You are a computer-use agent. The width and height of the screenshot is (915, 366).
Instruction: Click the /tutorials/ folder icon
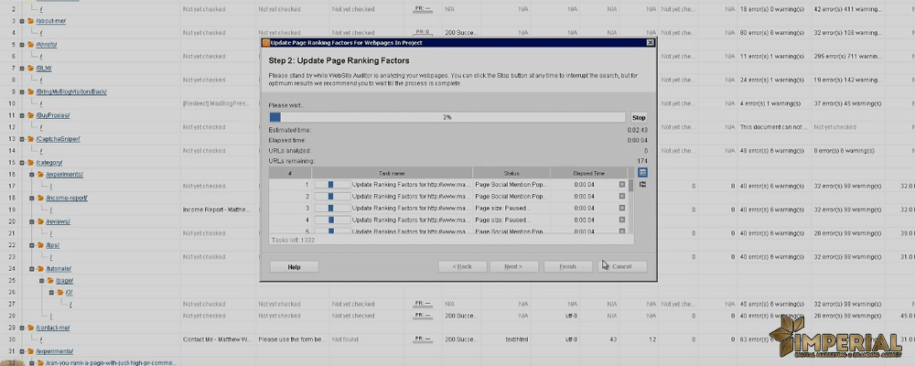point(40,269)
